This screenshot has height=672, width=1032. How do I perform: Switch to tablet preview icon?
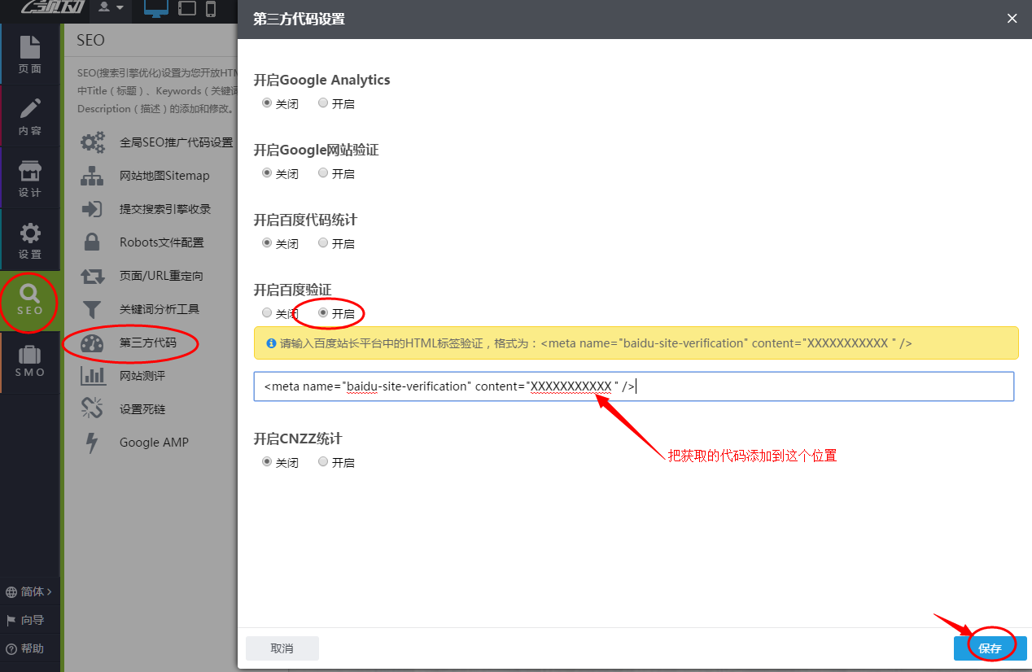tap(187, 9)
